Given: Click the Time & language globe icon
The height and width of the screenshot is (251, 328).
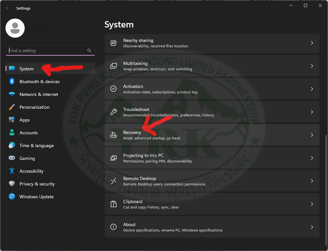Looking at the screenshot, I should tap(12, 145).
